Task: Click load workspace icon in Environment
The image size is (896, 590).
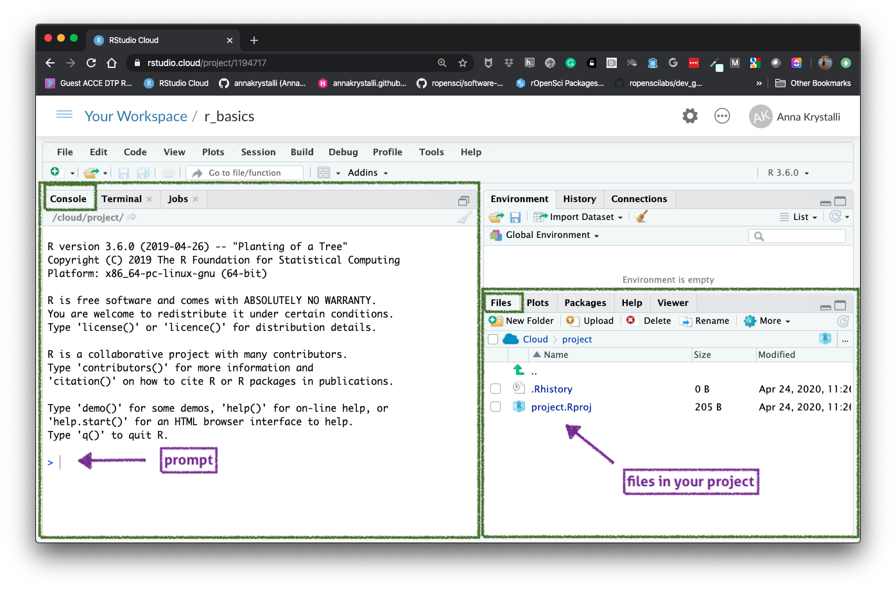Action: [x=497, y=217]
